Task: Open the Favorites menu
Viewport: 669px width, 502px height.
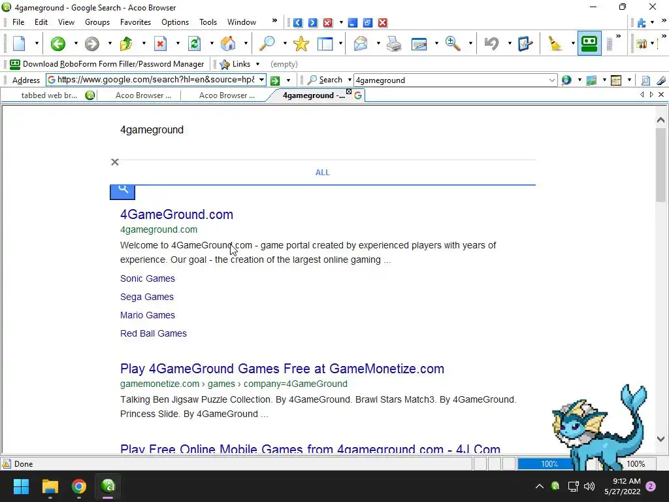Action: 135,22
